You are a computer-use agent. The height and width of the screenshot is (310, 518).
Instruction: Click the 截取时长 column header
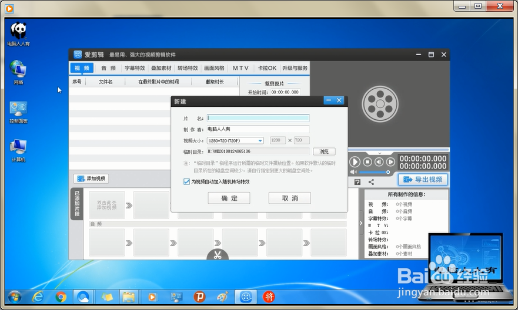point(215,82)
